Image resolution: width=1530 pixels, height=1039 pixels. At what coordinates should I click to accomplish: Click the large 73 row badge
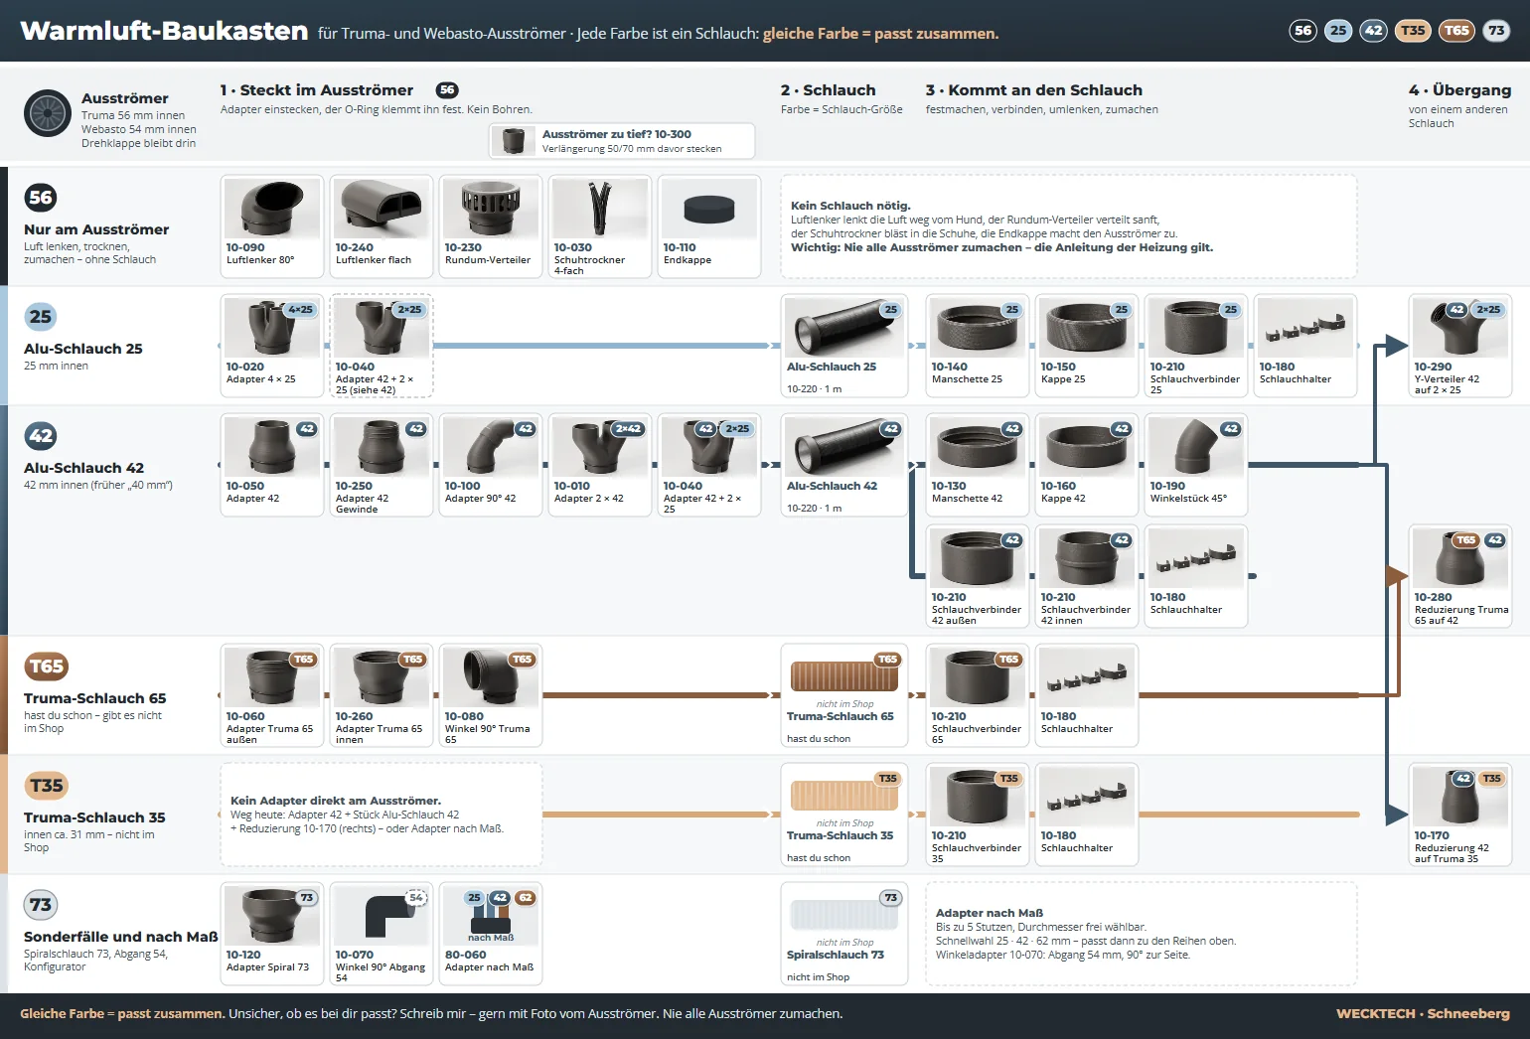coord(41,905)
